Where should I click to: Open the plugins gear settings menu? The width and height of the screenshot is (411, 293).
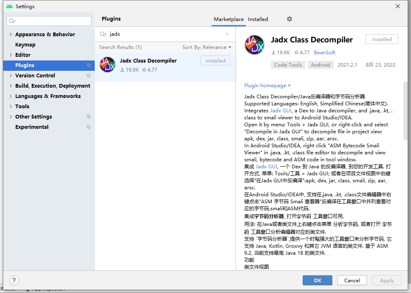(290, 19)
